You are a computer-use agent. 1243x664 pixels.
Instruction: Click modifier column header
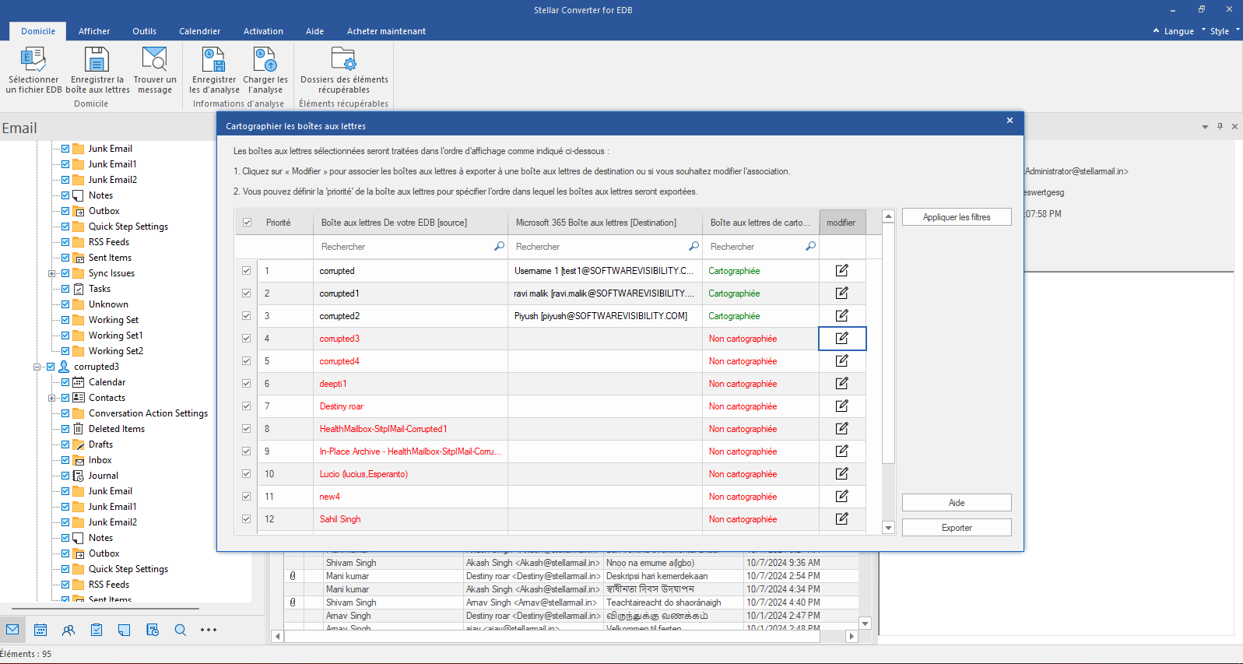pos(841,223)
